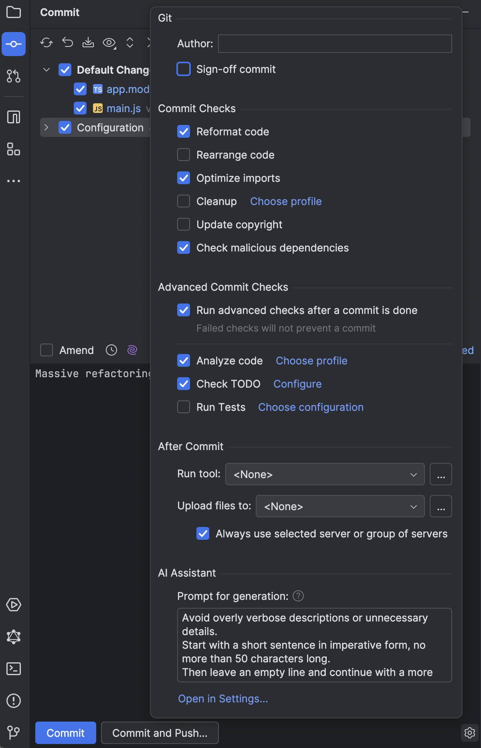Open the Problems tool window icon

14,701
